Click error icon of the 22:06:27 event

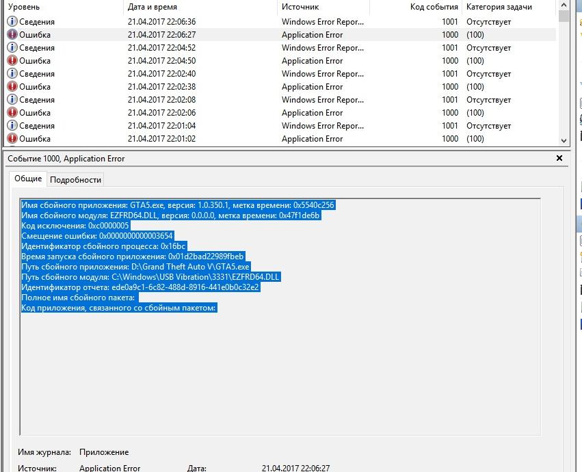(x=12, y=34)
